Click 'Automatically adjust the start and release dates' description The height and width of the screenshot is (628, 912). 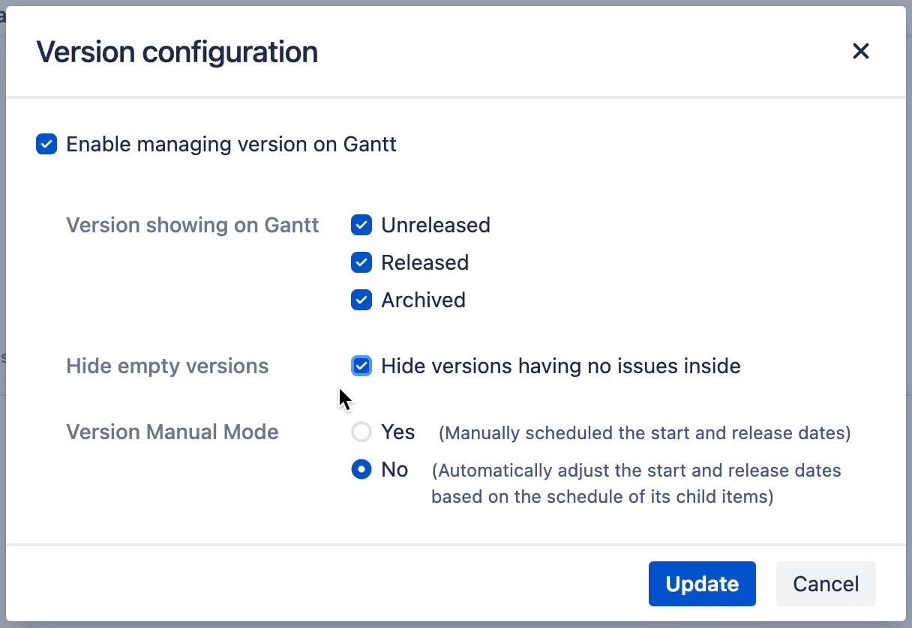coord(636,471)
